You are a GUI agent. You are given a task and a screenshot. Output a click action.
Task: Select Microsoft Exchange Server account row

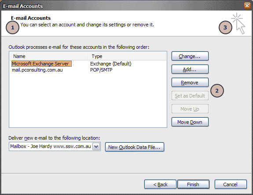(88, 64)
